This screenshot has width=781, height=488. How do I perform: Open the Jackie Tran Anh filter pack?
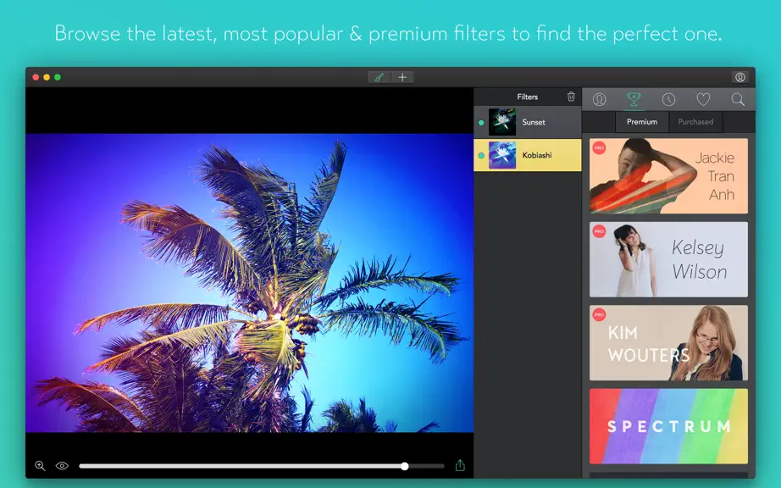[x=668, y=175]
